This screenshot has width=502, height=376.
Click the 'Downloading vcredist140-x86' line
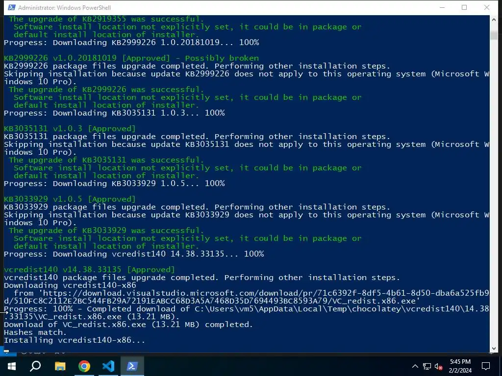(70, 285)
